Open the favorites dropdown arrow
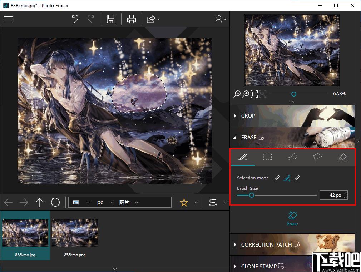The width and height of the screenshot is (361, 272). point(196,203)
